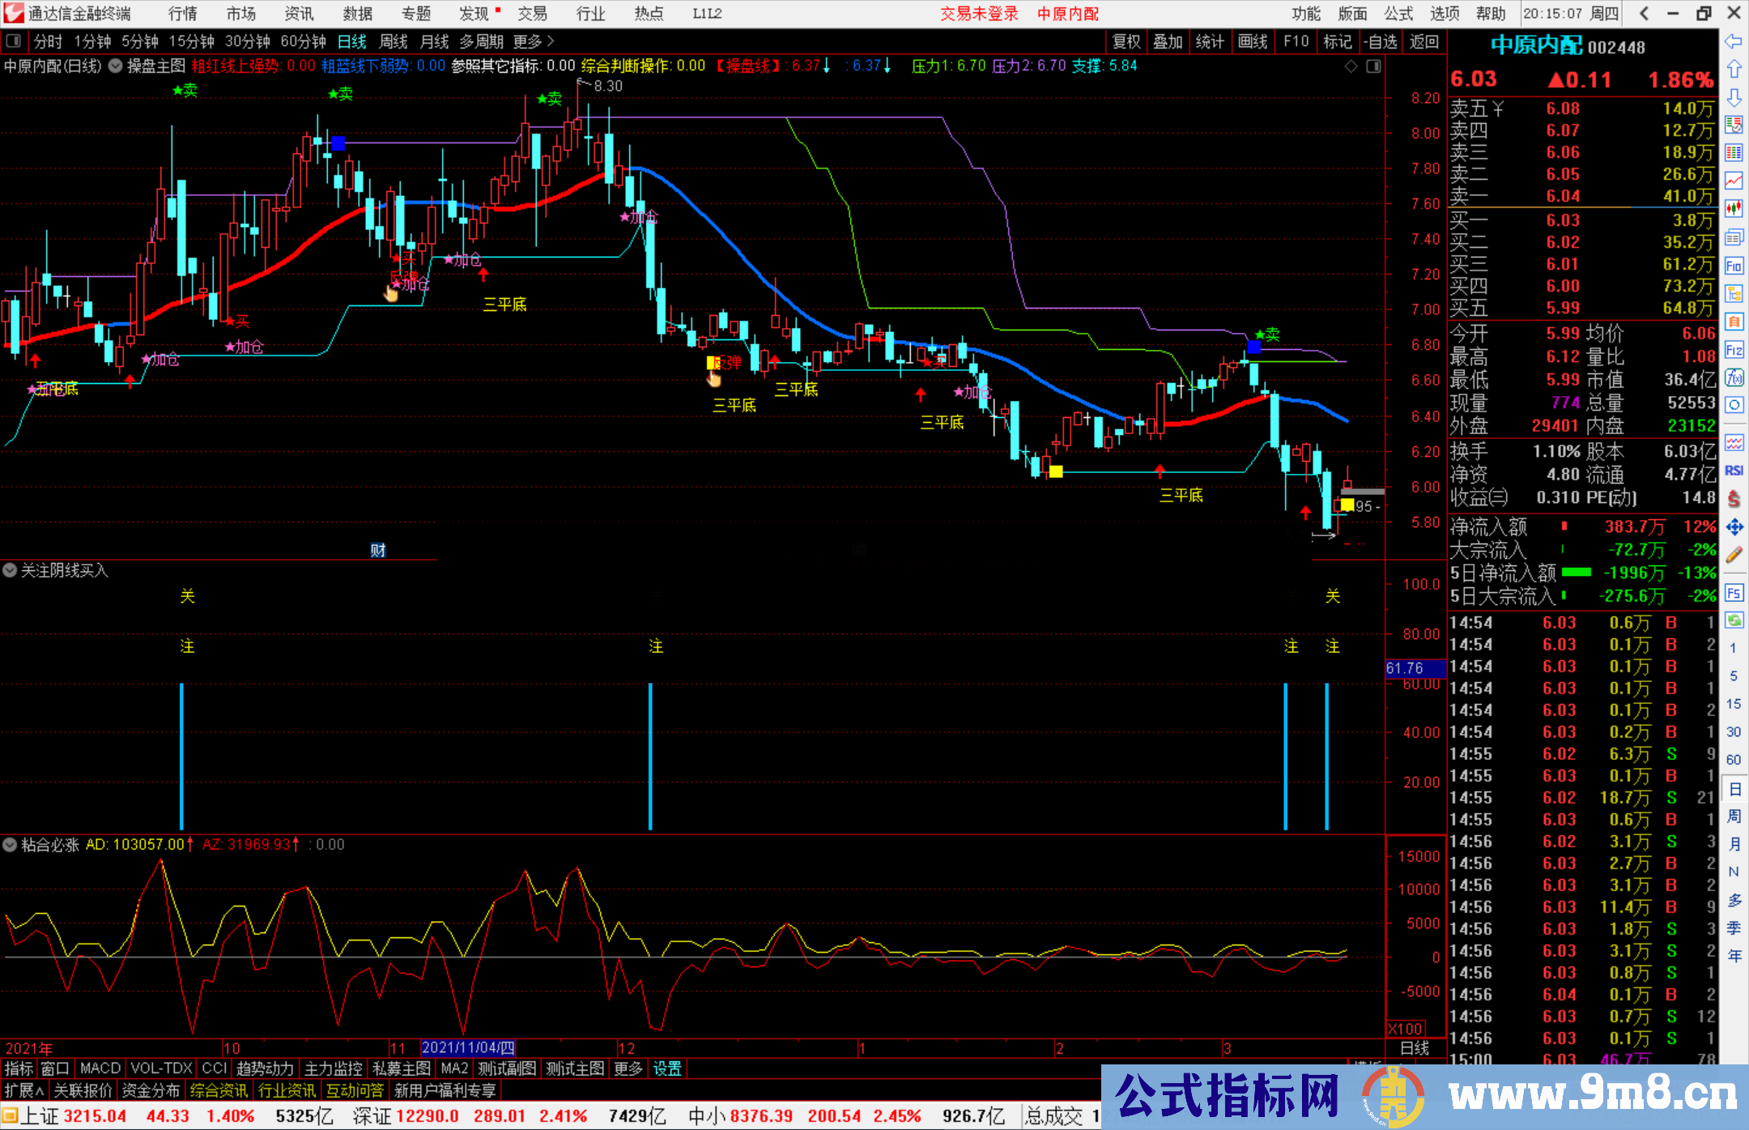
Task: Click the RSI indicator sidebar icon
Action: pos(1733,471)
